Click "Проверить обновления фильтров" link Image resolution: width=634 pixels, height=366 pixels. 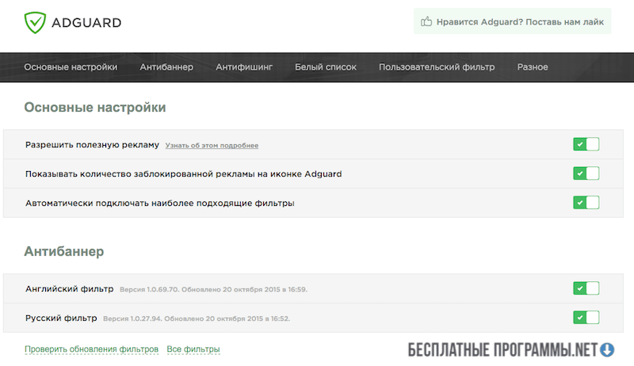pyautogui.click(x=91, y=349)
